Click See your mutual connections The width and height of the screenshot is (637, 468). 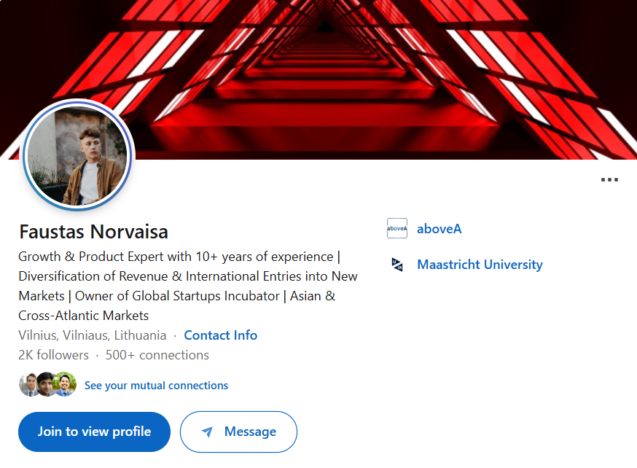pyautogui.click(x=156, y=386)
